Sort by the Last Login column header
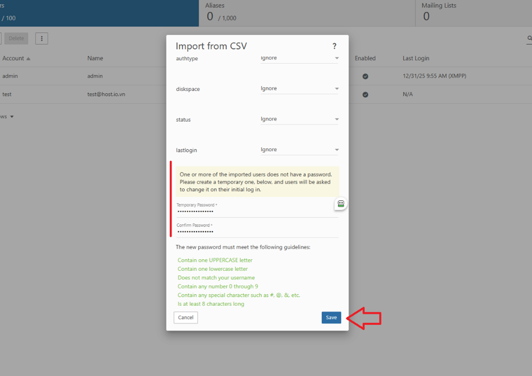The image size is (532, 376). coord(416,58)
